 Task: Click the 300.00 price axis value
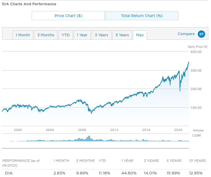(196, 71)
